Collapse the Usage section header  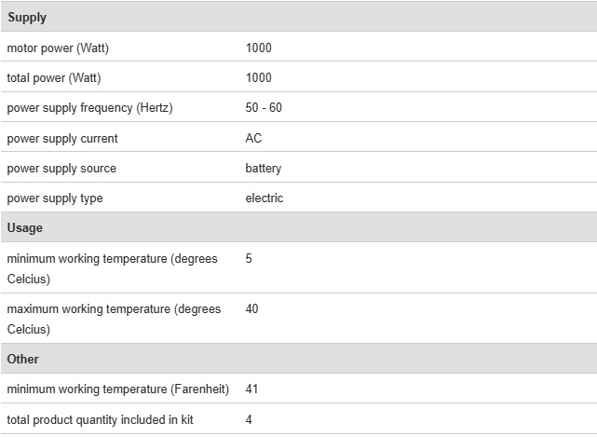(25, 227)
